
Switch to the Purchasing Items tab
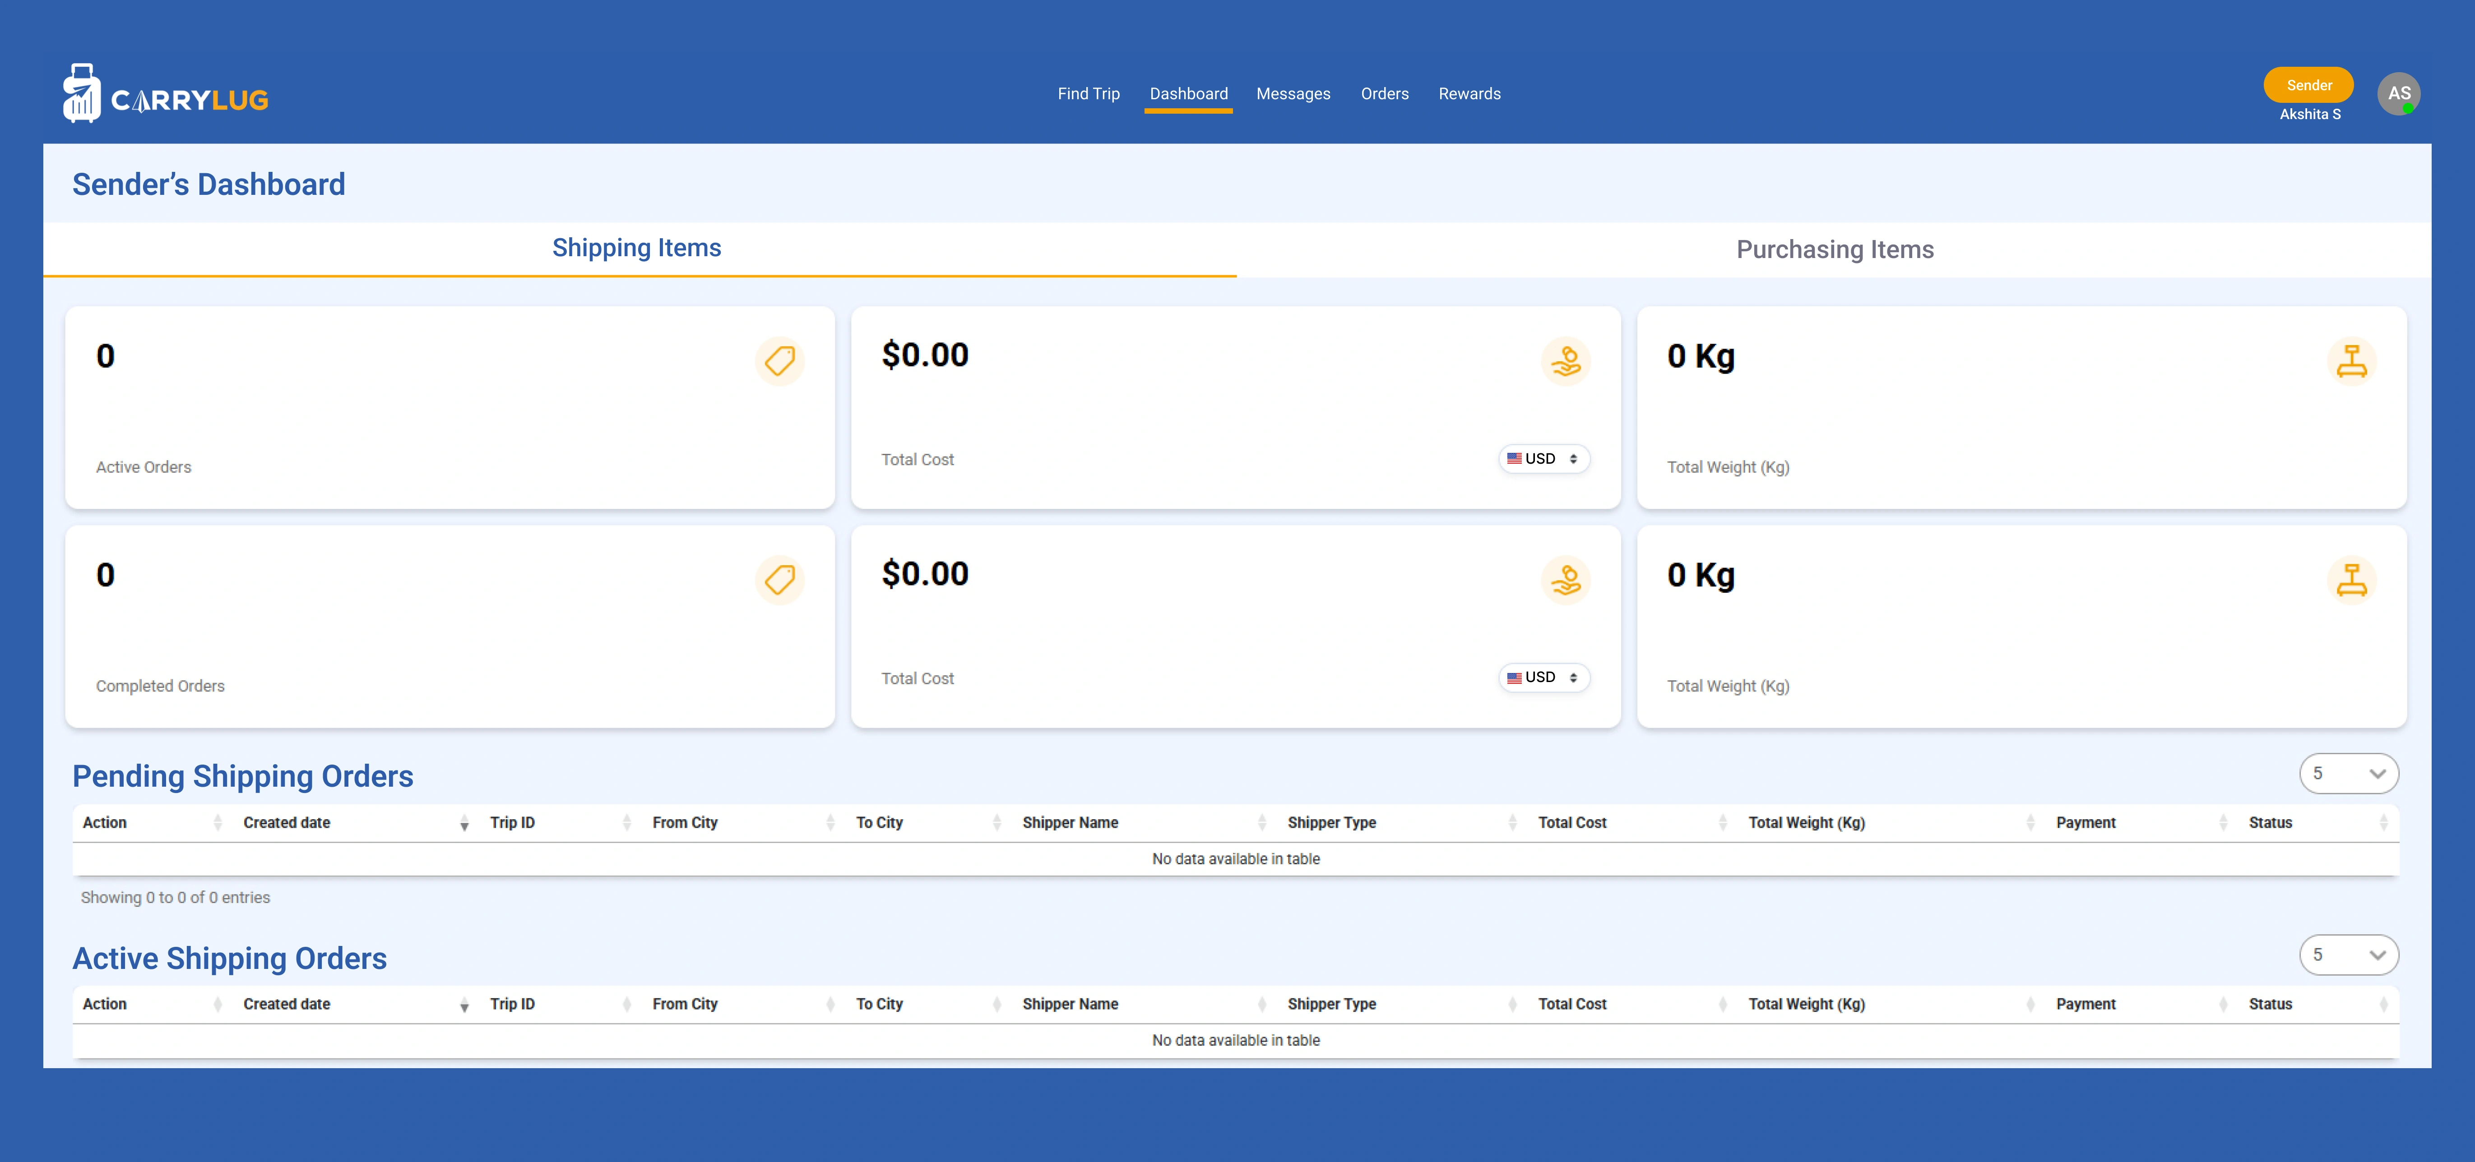pyautogui.click(x=1834, y=250)
